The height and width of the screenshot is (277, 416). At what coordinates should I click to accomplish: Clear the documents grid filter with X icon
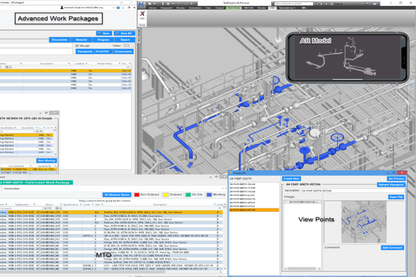click(x=128, y=67)
